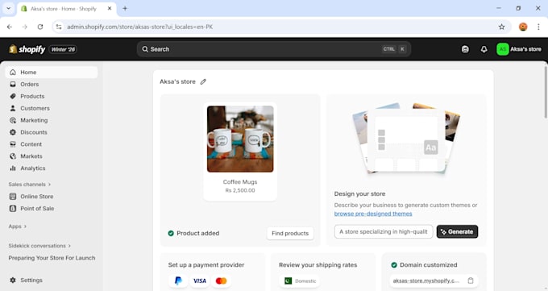Click the Products tag icon
The image size is (548, 291).
click(x=13, y=96)
